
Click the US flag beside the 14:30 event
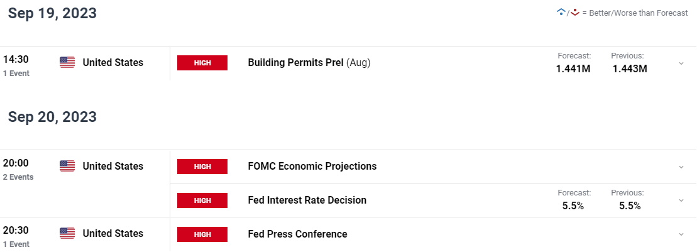click(x=67, y=63)
